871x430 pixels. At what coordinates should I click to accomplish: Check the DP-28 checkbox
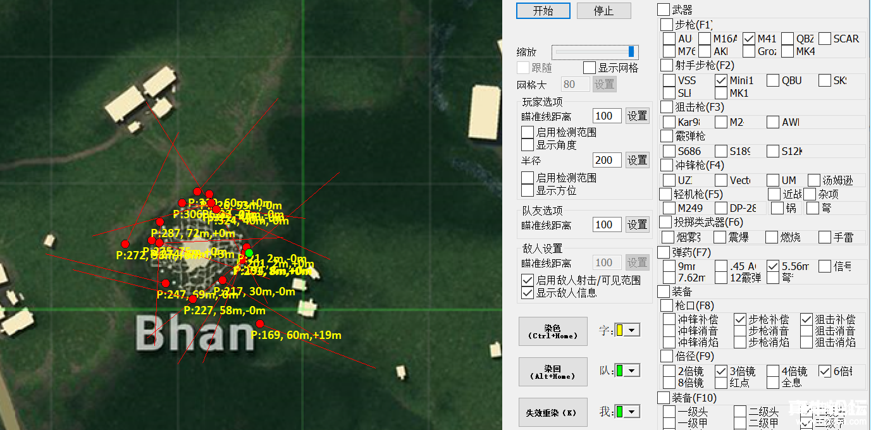pos(721,208)
